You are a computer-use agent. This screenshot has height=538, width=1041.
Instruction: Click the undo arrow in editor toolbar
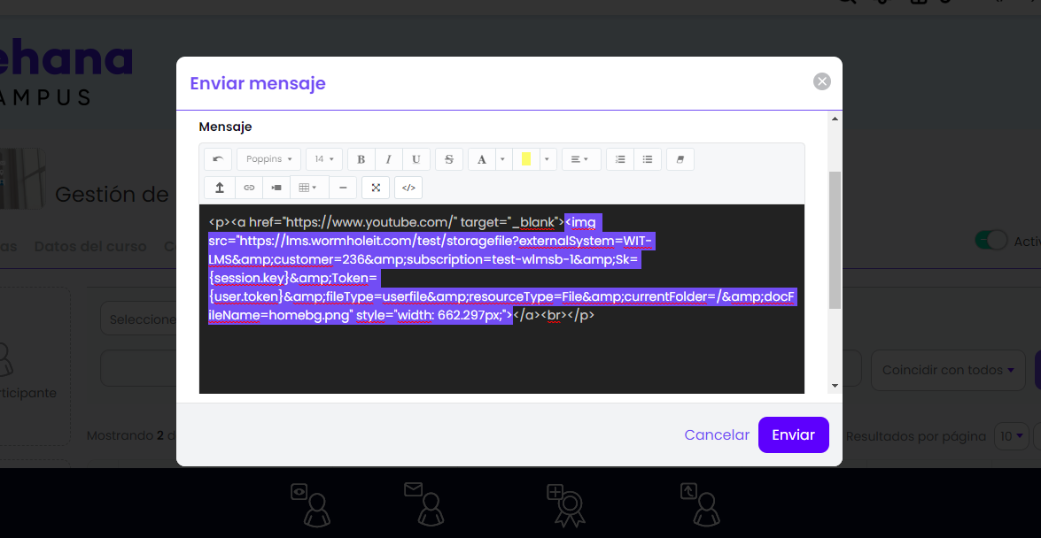218,159
